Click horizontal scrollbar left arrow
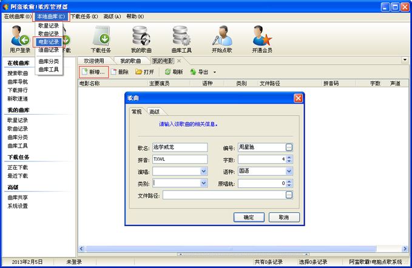 pos(81,249)
